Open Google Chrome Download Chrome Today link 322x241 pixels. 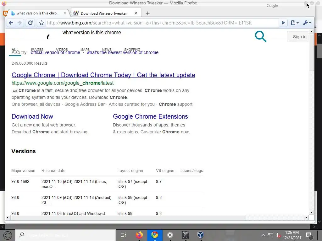103,75
